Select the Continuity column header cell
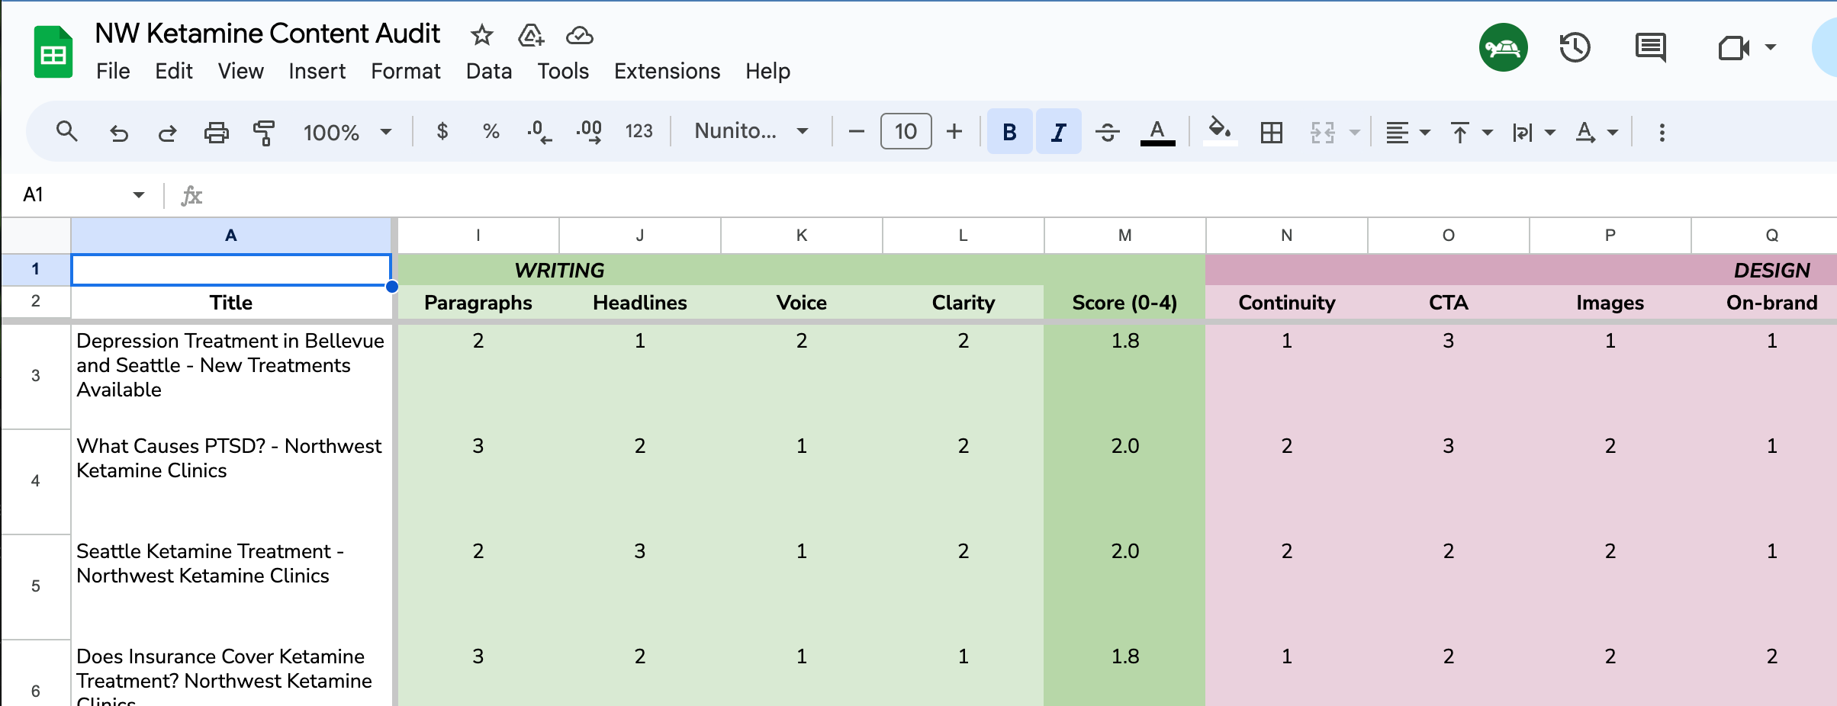 [1286, 303]
